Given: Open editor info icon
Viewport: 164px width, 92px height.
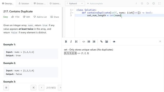Looking at the screenshot, I should (x=136, y=3).
